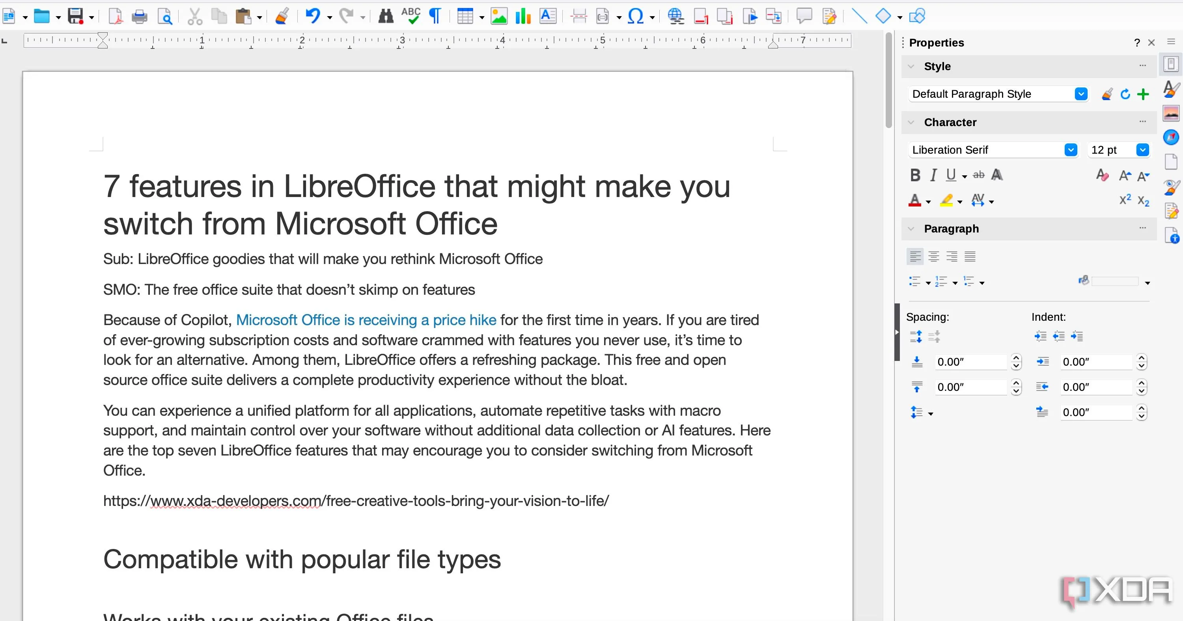Toggle Superscript X2 button
The width and height of the screenshot is (1183, 621).
coord(1125,200)
